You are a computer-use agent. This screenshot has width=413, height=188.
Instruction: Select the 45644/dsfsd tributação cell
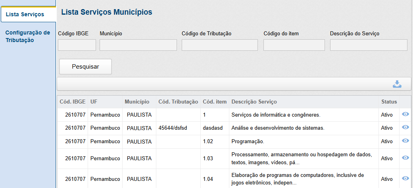(173, 128)
